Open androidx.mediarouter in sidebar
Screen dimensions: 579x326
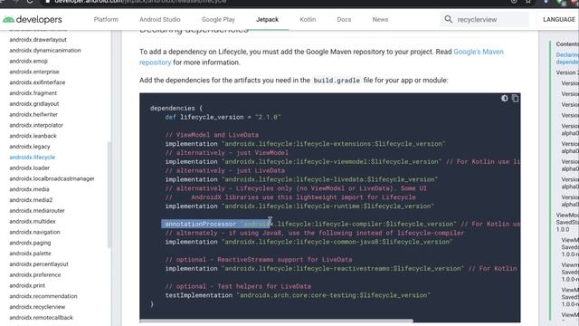click(37, 211)
